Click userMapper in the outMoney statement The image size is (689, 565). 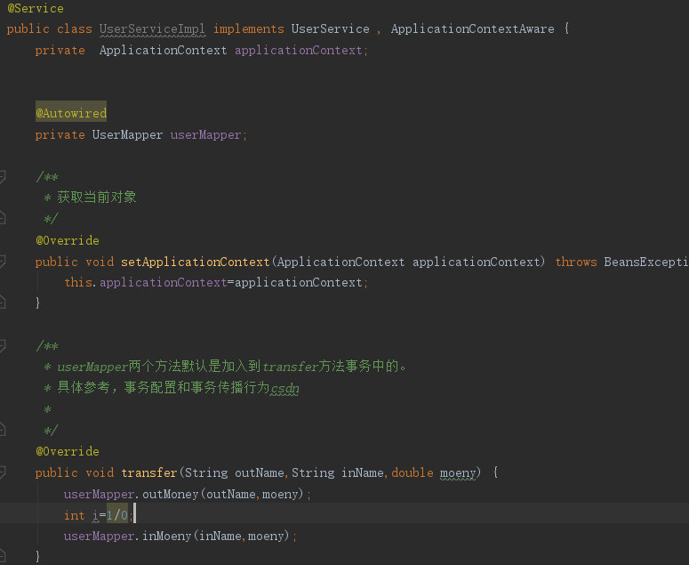click(x=99, y=494)
